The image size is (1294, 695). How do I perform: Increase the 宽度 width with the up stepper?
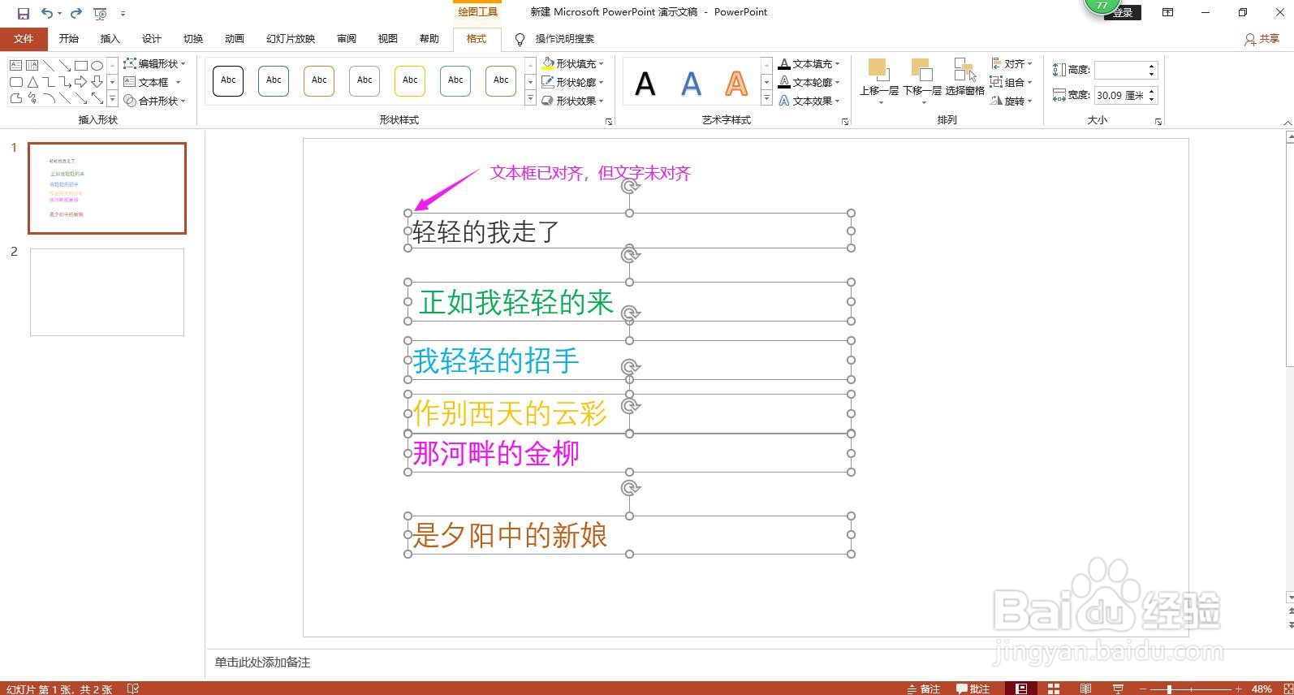coord(1151,91)
